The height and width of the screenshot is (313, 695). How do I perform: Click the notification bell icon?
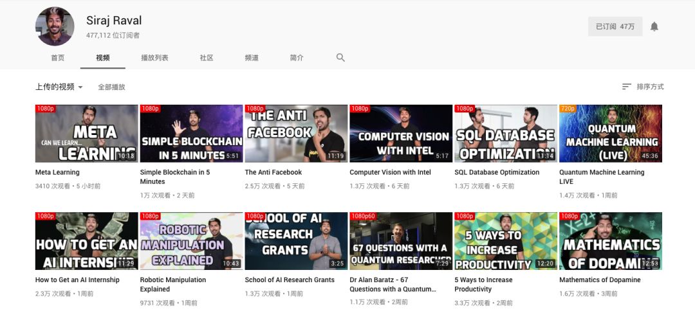[654, 26]
